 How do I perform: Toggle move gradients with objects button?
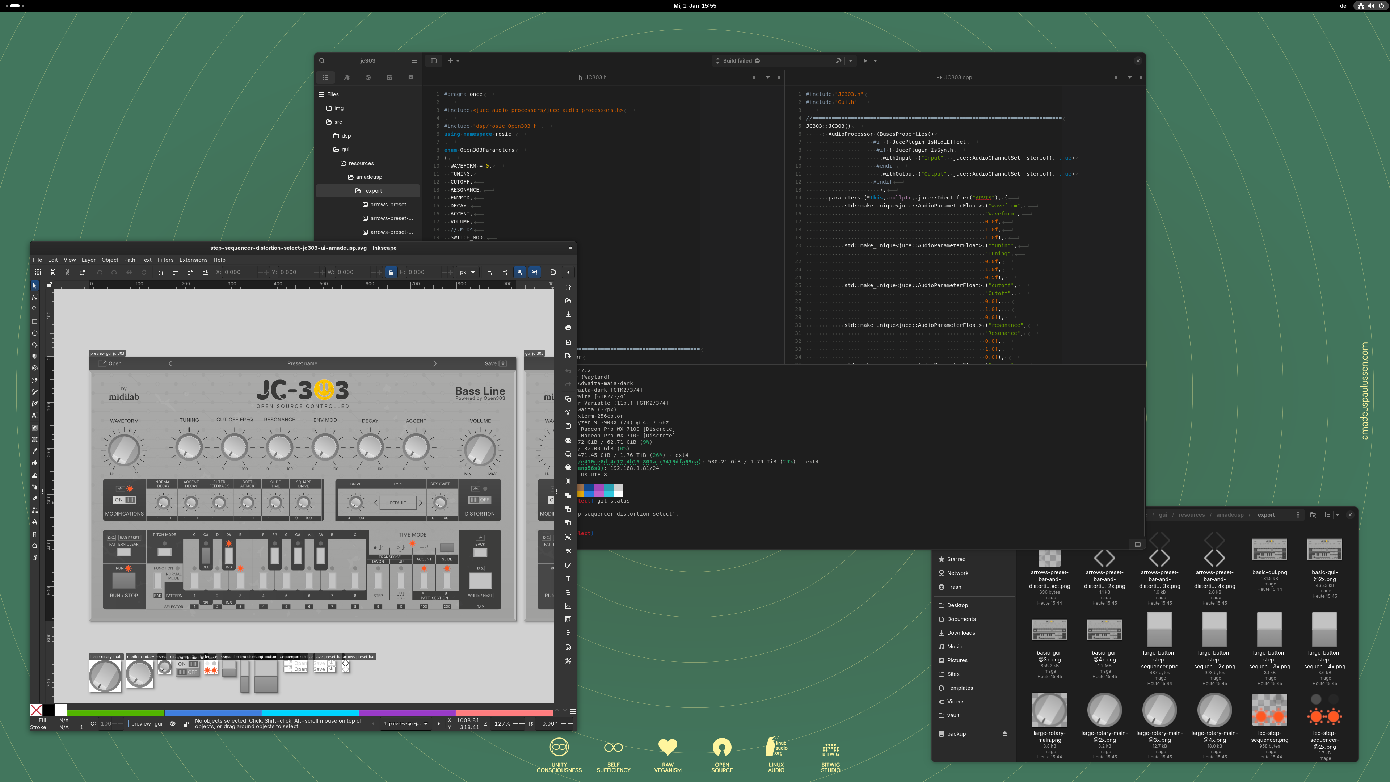pyautogui.click(x=520, y=272)
